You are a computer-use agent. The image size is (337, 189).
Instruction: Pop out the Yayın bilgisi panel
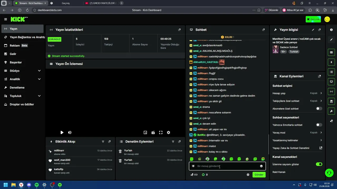[x=319, y=30]
